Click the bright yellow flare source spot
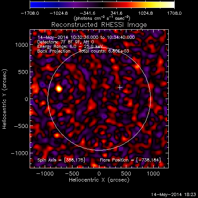This screenshot has height=198, width=198. (x=59, y=88)
